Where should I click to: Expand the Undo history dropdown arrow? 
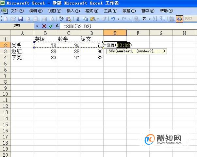point(118,19)
